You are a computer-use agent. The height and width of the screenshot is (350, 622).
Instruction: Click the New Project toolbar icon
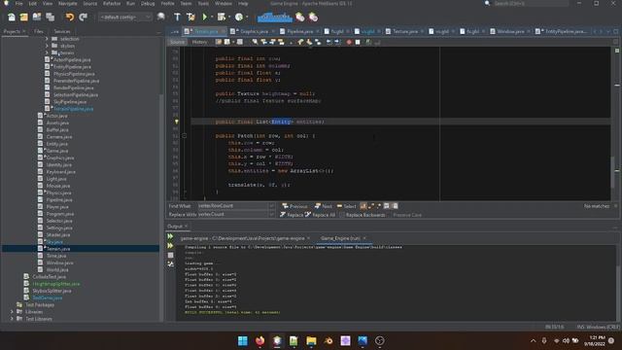[24, 17]
